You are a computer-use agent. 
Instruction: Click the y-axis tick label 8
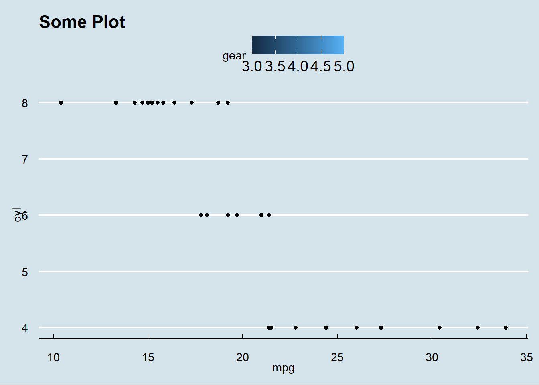(25, 103)
